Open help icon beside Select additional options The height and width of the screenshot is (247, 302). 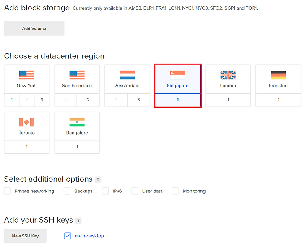[x=98, y=179]
